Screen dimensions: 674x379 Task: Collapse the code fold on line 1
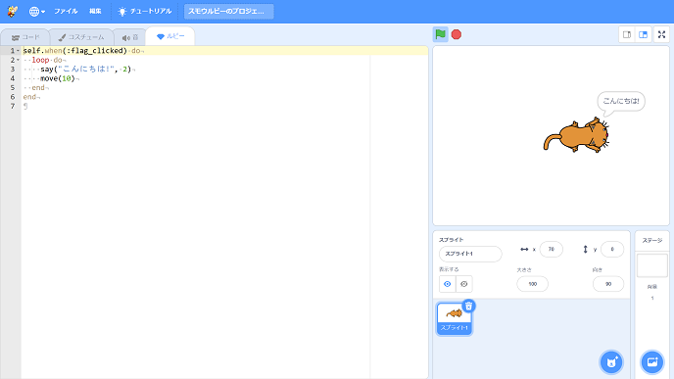point(18,51)
